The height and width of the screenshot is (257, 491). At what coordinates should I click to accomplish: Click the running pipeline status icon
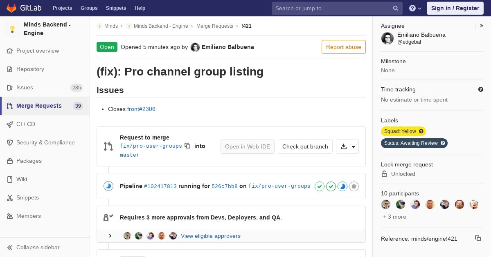point(108,186)
